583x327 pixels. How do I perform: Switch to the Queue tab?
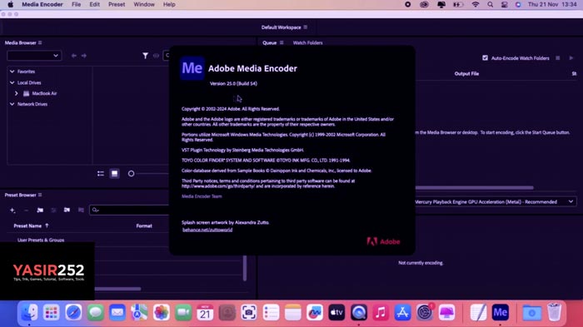point(270,42)
